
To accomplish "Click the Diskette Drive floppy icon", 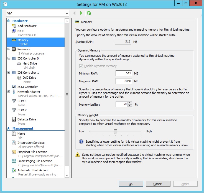I will pyautogui.click(x=14, y=119).
